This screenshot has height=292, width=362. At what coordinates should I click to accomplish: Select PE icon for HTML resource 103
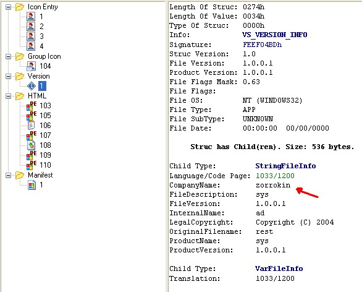(x=32, y=106)
